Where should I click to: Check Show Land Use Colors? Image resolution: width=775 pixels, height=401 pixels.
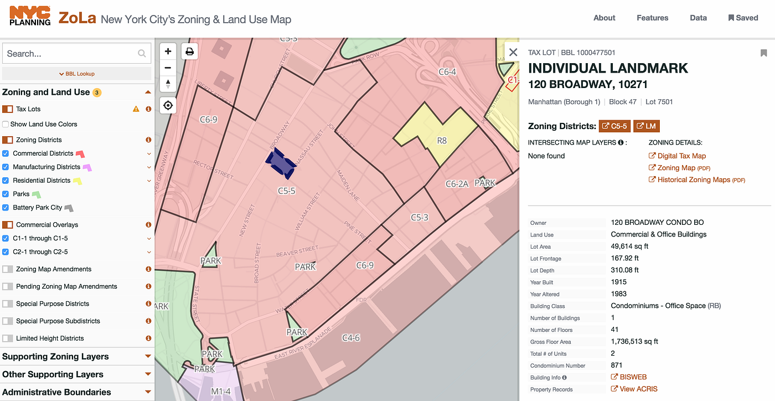coord(6,124)
